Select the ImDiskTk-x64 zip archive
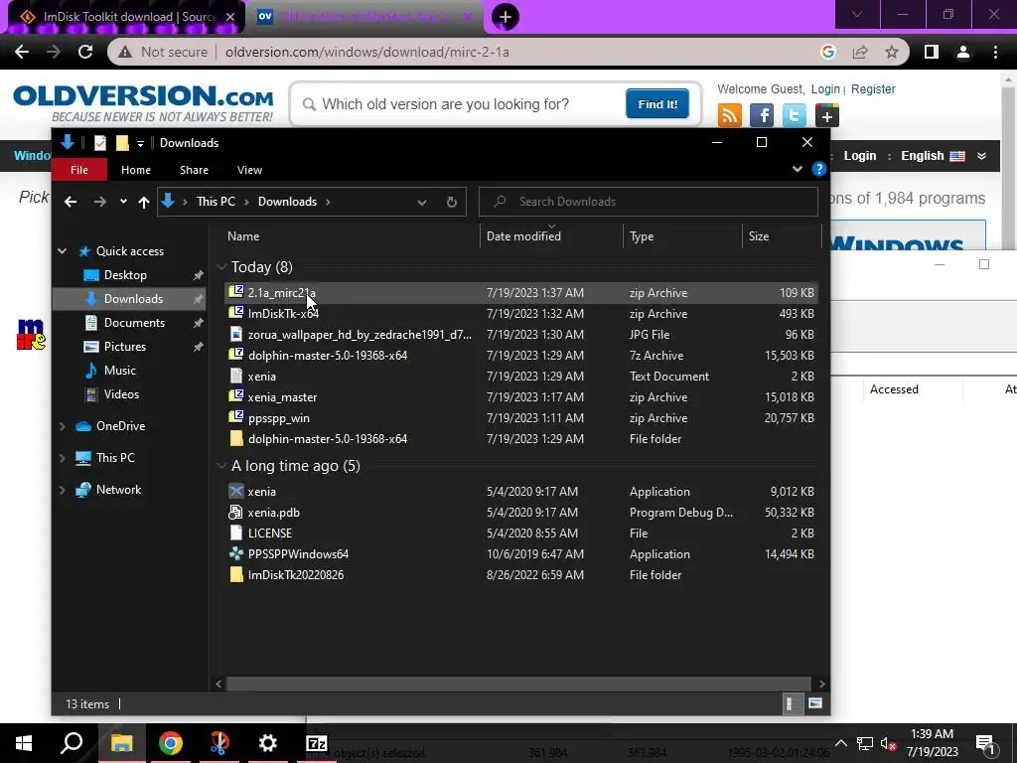 520,313
